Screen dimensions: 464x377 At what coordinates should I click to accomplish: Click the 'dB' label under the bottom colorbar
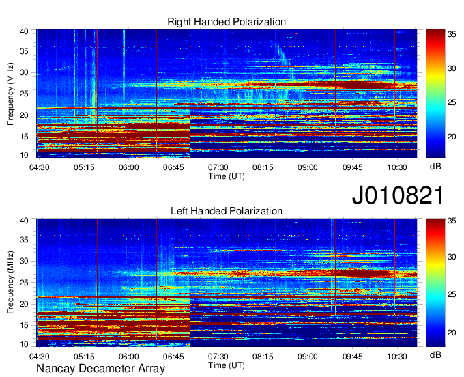click(435, 355)
